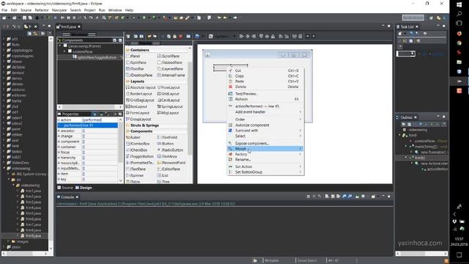Image resolution: width=469 pixels, height=264 pixels.
Task: Pick JScrollPane from the Containers palette
Action: pyautogui.click(x=169, y=56)
